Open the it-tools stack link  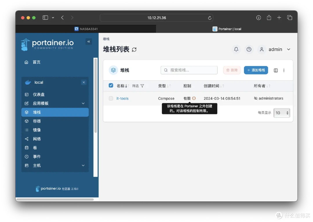click(122, 99)
